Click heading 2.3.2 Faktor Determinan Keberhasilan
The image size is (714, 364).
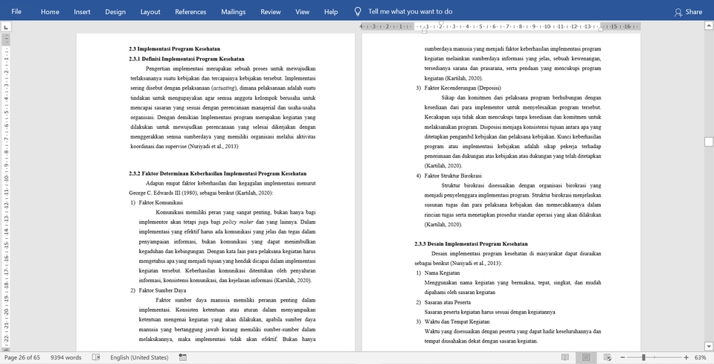[218, 173]
